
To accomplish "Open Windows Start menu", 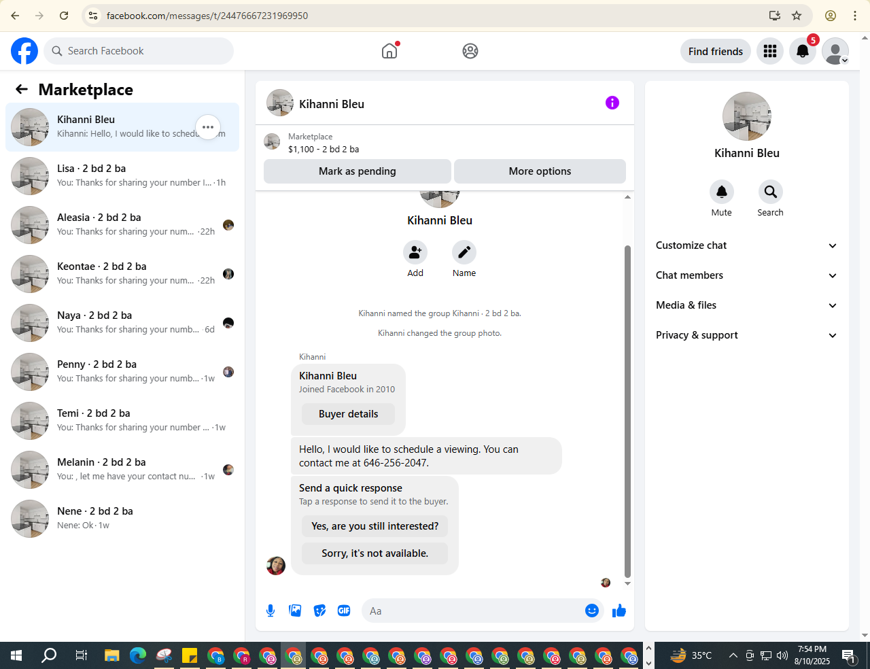I will [x=16, y=655].
